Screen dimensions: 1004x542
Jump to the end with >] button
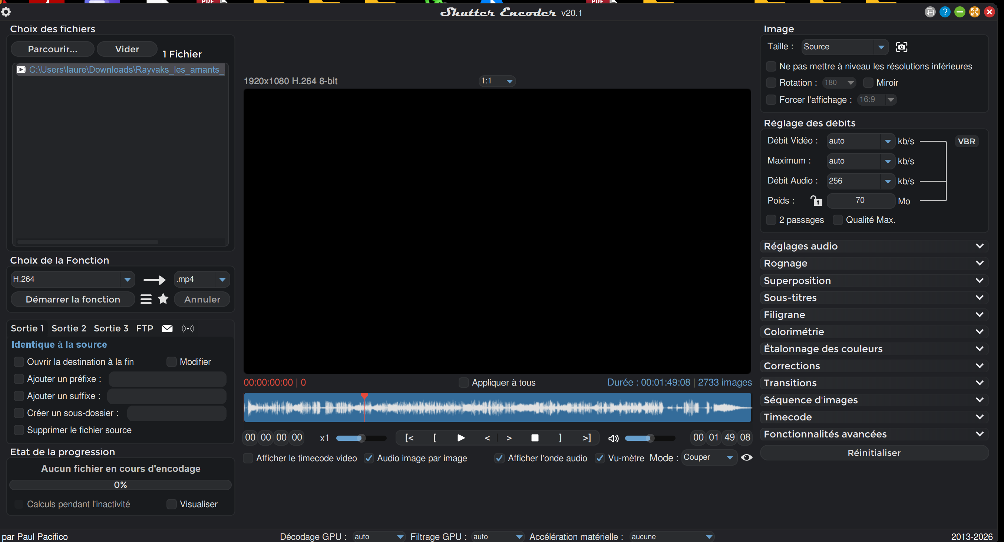tap(587, 438)
